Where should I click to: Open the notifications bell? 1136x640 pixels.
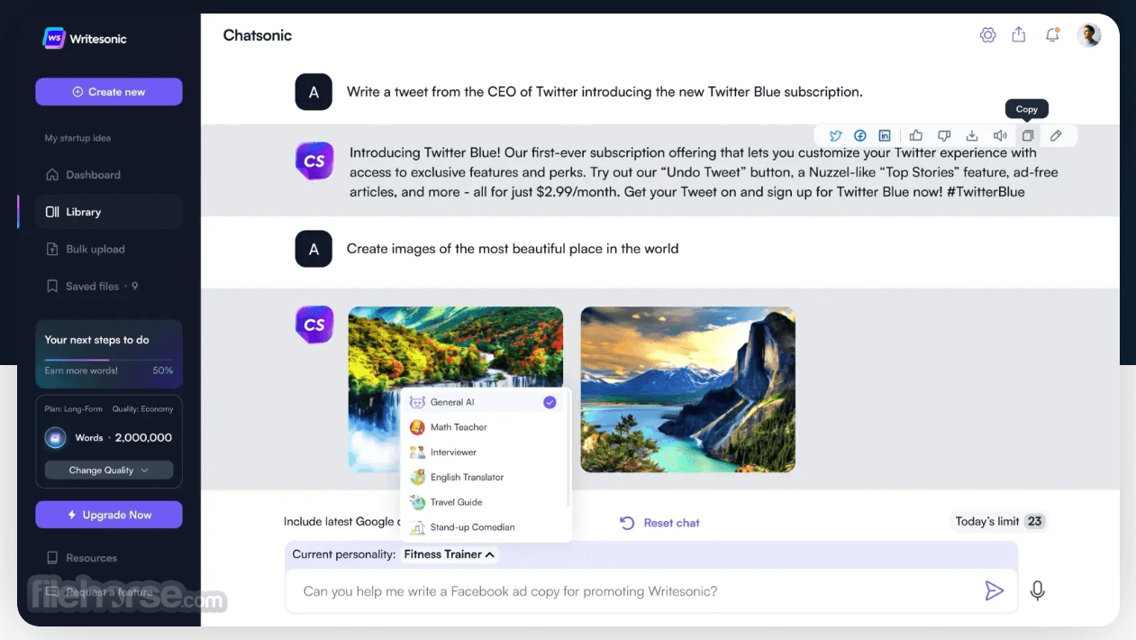pyautogui.click(x=1051, y=35)
